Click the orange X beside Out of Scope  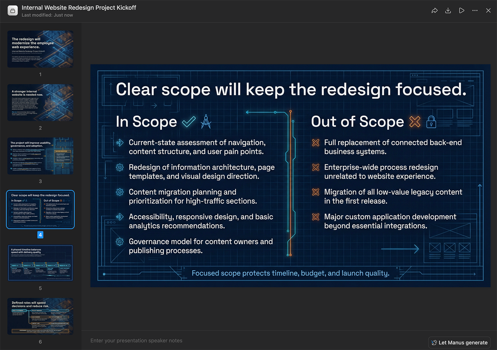[415, 122]
